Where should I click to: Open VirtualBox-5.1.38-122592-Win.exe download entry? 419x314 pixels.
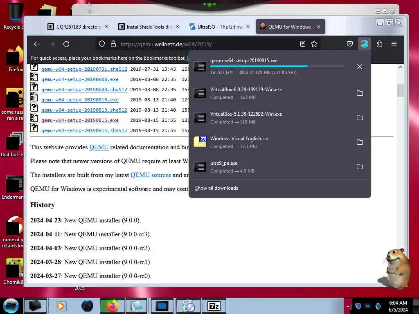click(270, 118)
